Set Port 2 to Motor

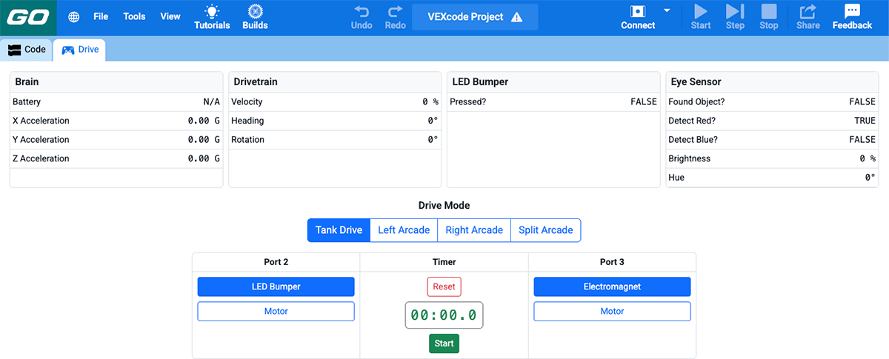point(276,312)
